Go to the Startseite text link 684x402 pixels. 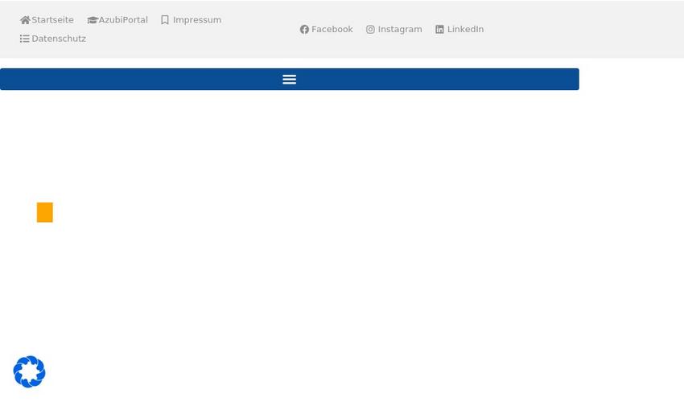point(52,20)
